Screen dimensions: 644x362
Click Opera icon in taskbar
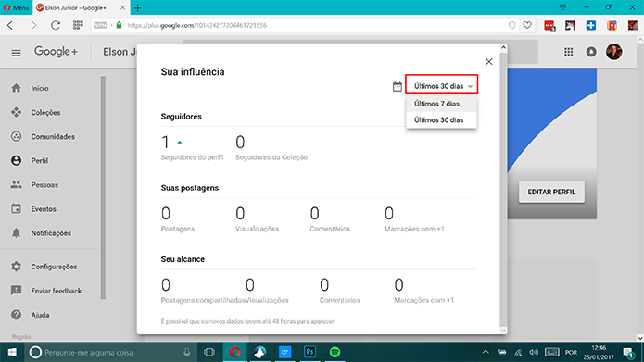coord(235,352)
